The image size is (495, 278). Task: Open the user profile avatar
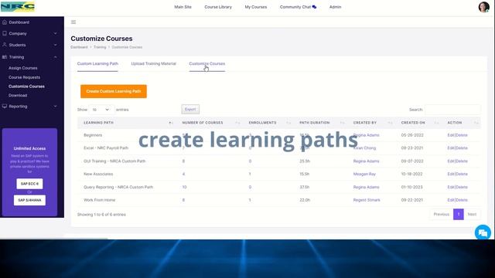[x=483, y=7]
